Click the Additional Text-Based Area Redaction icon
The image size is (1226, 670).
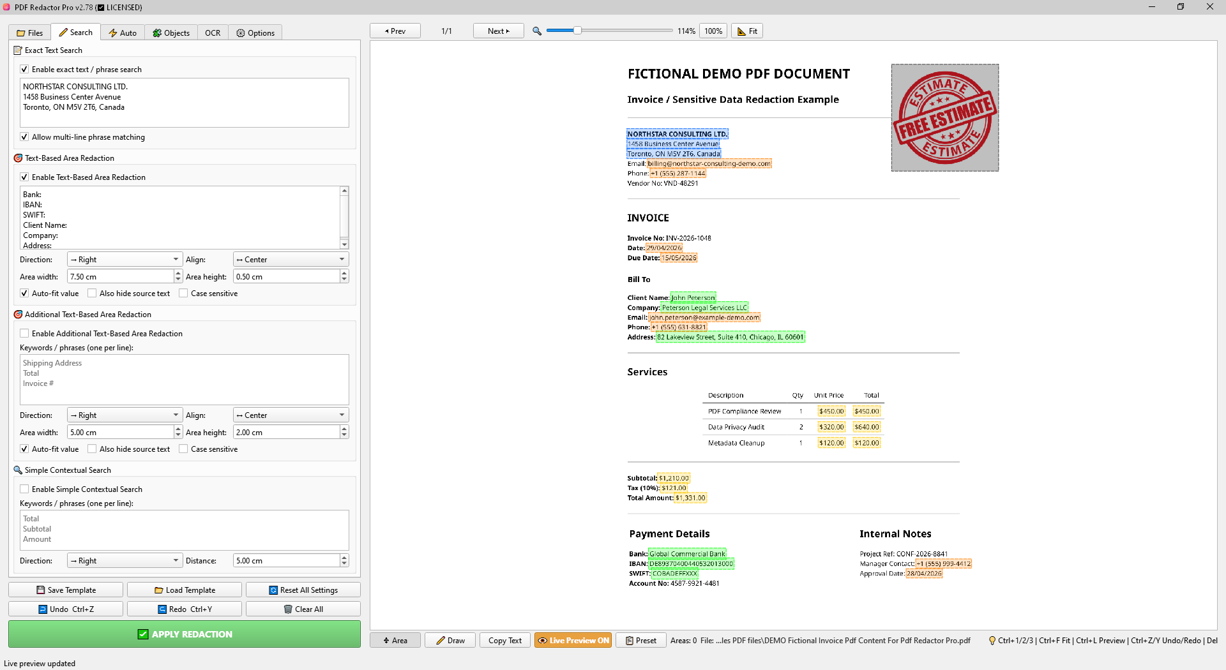click(18, 315)
